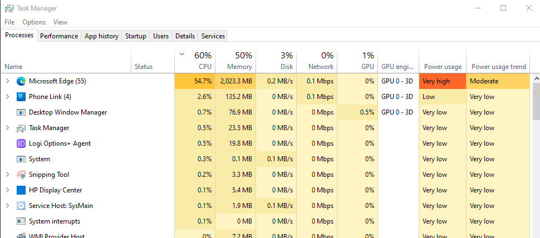Click the Service Host: SysMain gear icon
The image size is (540, 238).
pyautogui.click(x=21, y=206)
